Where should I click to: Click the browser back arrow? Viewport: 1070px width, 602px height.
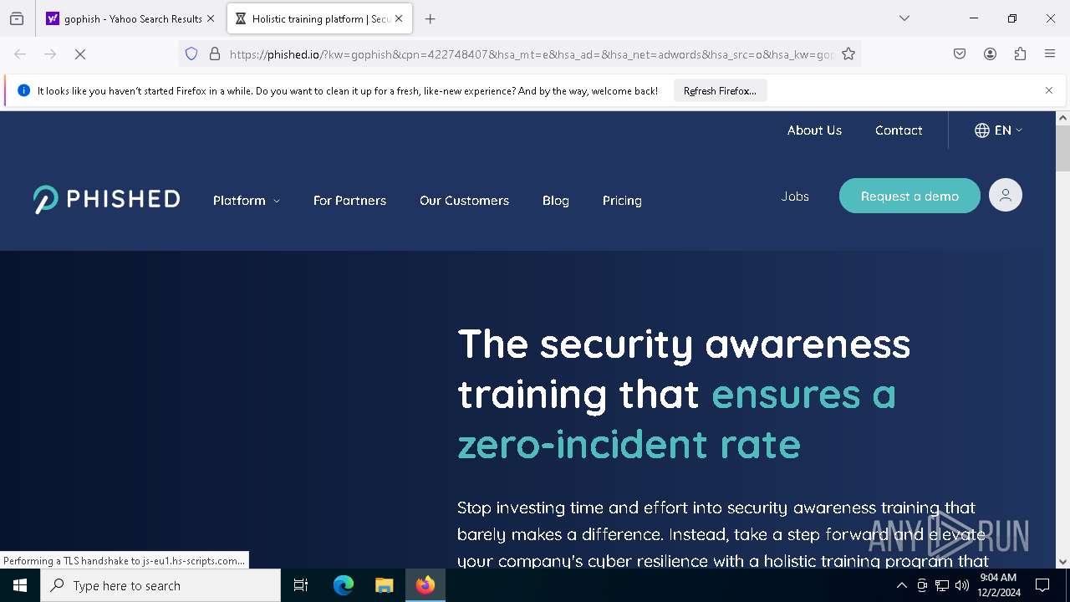pyautogui.click(x=20, y=54)
